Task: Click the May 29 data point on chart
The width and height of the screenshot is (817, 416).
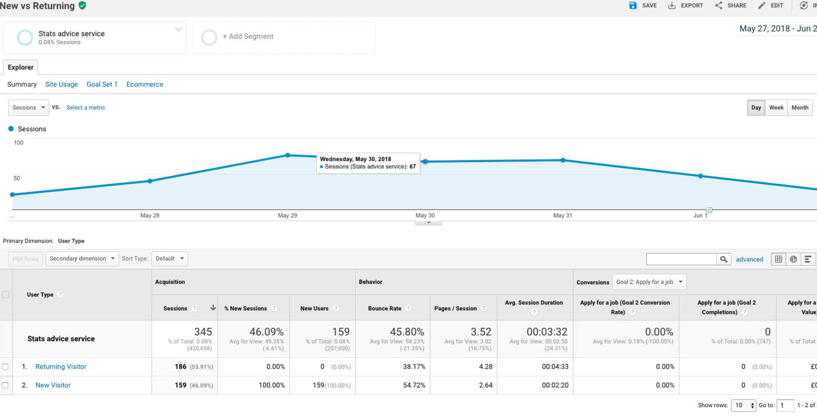Action: pos(288,155)
